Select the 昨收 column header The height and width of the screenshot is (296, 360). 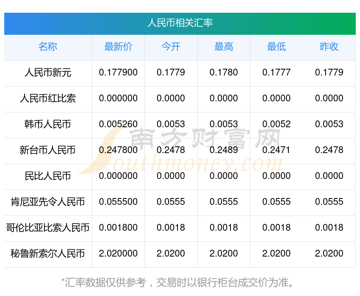[x=329, y=47]
